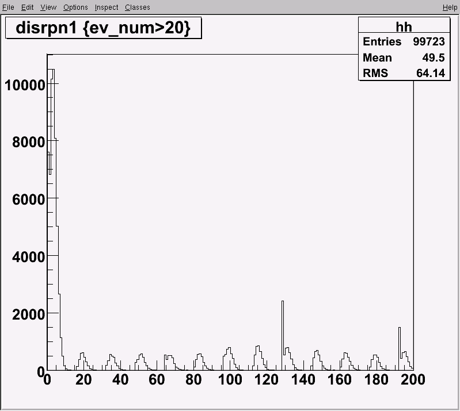Click the histogram spike near 192
This screenshot has height=411, width=460.
pyautogui.click(x=400, y=348)
